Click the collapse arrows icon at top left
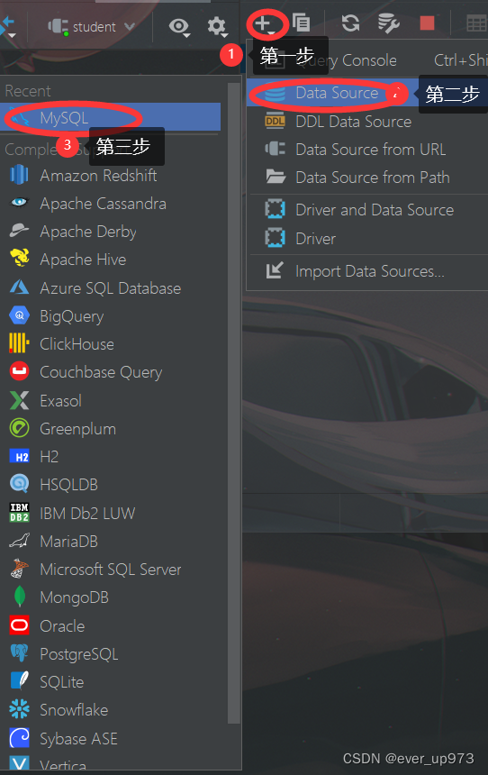Screen dimensions: 488x775 click(8, 27)
